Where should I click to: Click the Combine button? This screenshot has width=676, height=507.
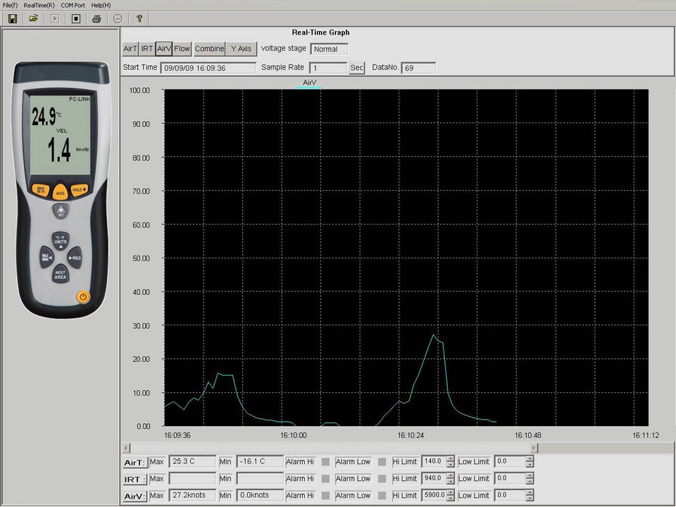(x=209, y=49)
